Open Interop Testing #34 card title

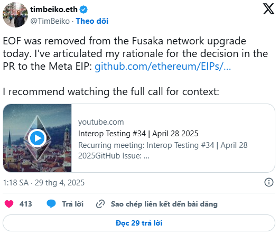138,134
